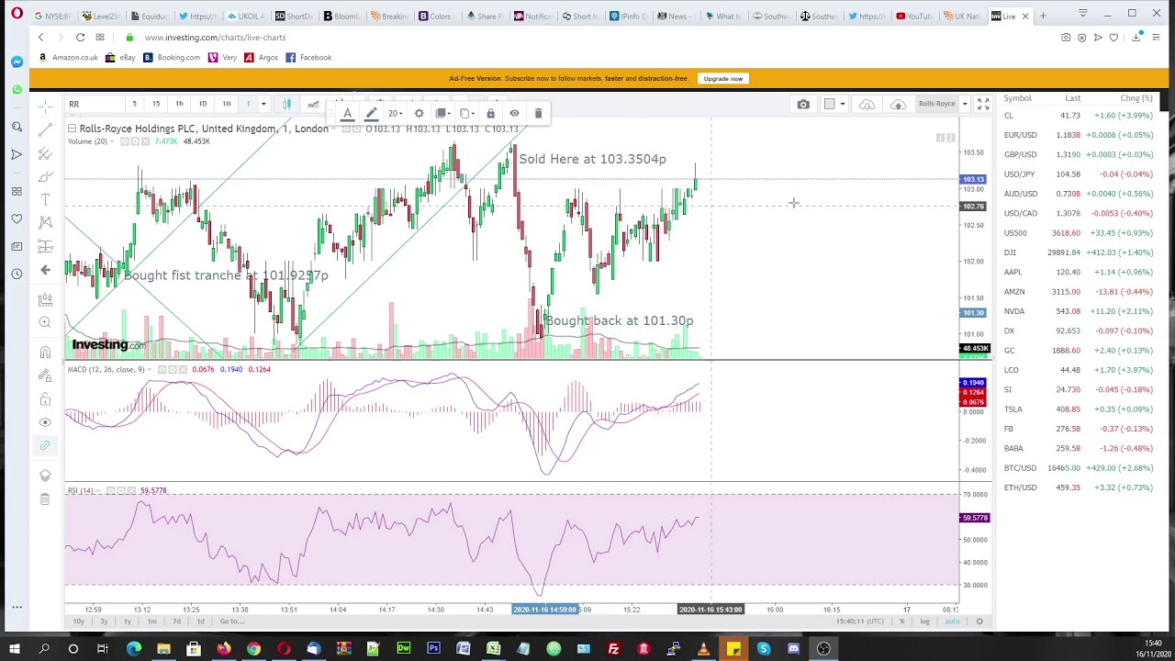Lock the selected annotation
The image size is (1175, 661).
click(x=490, y=114)
